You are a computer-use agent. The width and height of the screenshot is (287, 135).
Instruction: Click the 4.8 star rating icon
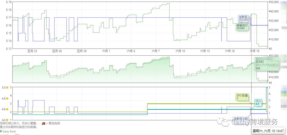tap(7, 98)
